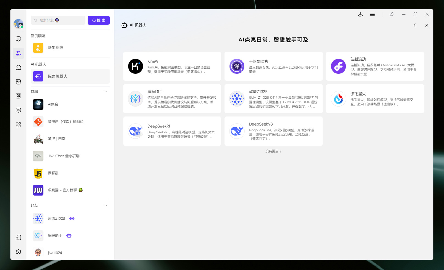This screenshot has height=270, width=444.
Task: Click the download icon in title bar
Action: click(360, 15)
